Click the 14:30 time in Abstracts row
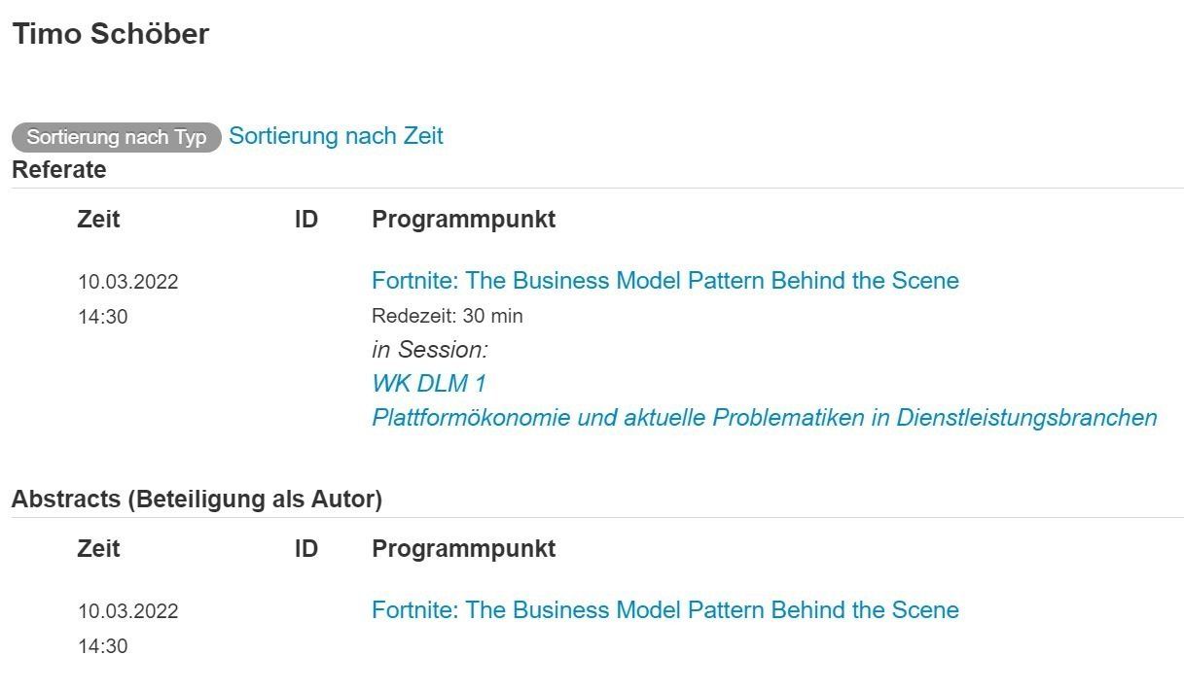Viewport: 1184px width, 690px height. 102,646
